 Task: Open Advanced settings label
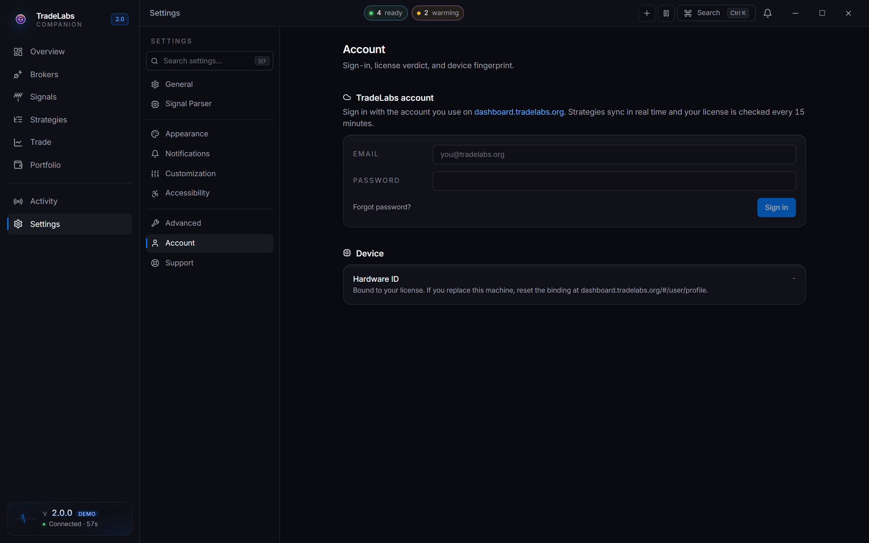(x=183, y=223)
